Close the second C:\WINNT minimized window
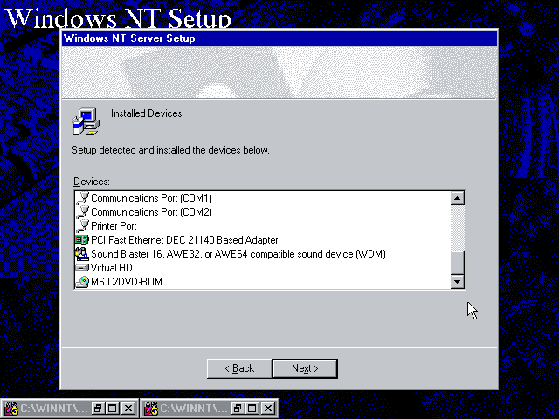The width and height of the screenshot is (559, 419). click(268, 409)
